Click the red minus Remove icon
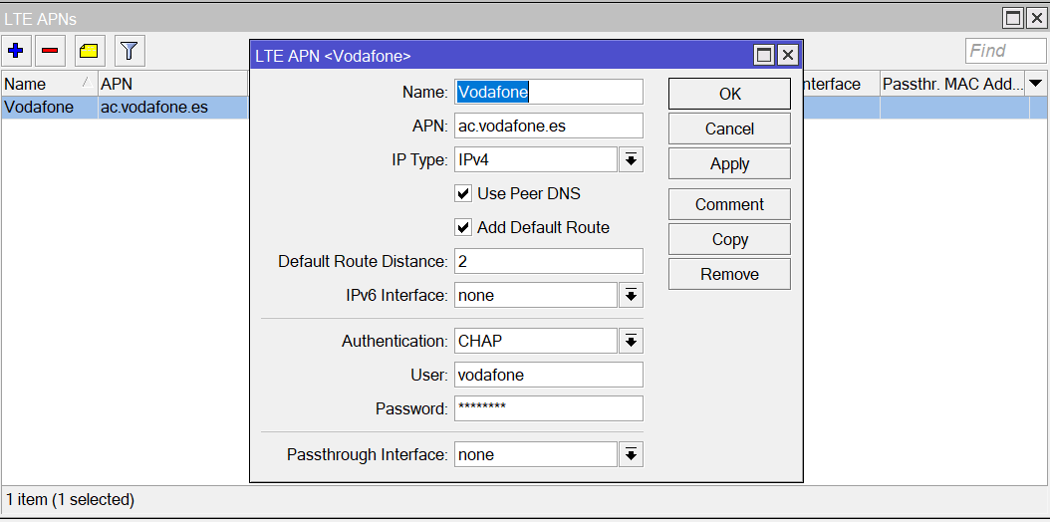Image resolution: width=1050 pixels, height=522 pixels. pos(51,50)
